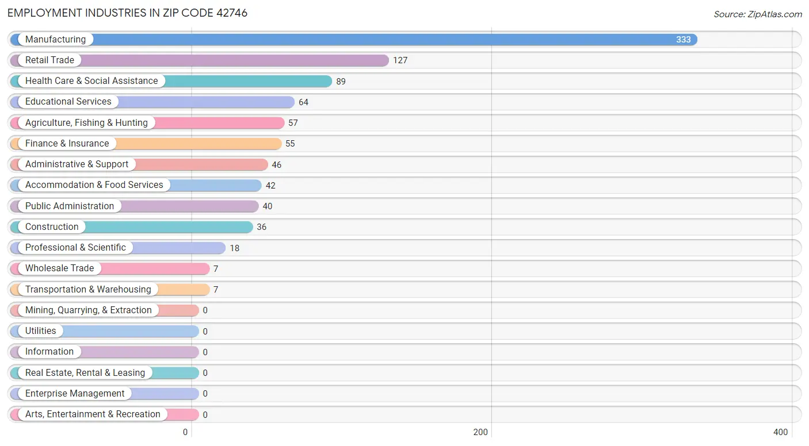Select the Wholesale Trade bar label
The width and height of the screenshot is (809, 446).
(59, 268)
